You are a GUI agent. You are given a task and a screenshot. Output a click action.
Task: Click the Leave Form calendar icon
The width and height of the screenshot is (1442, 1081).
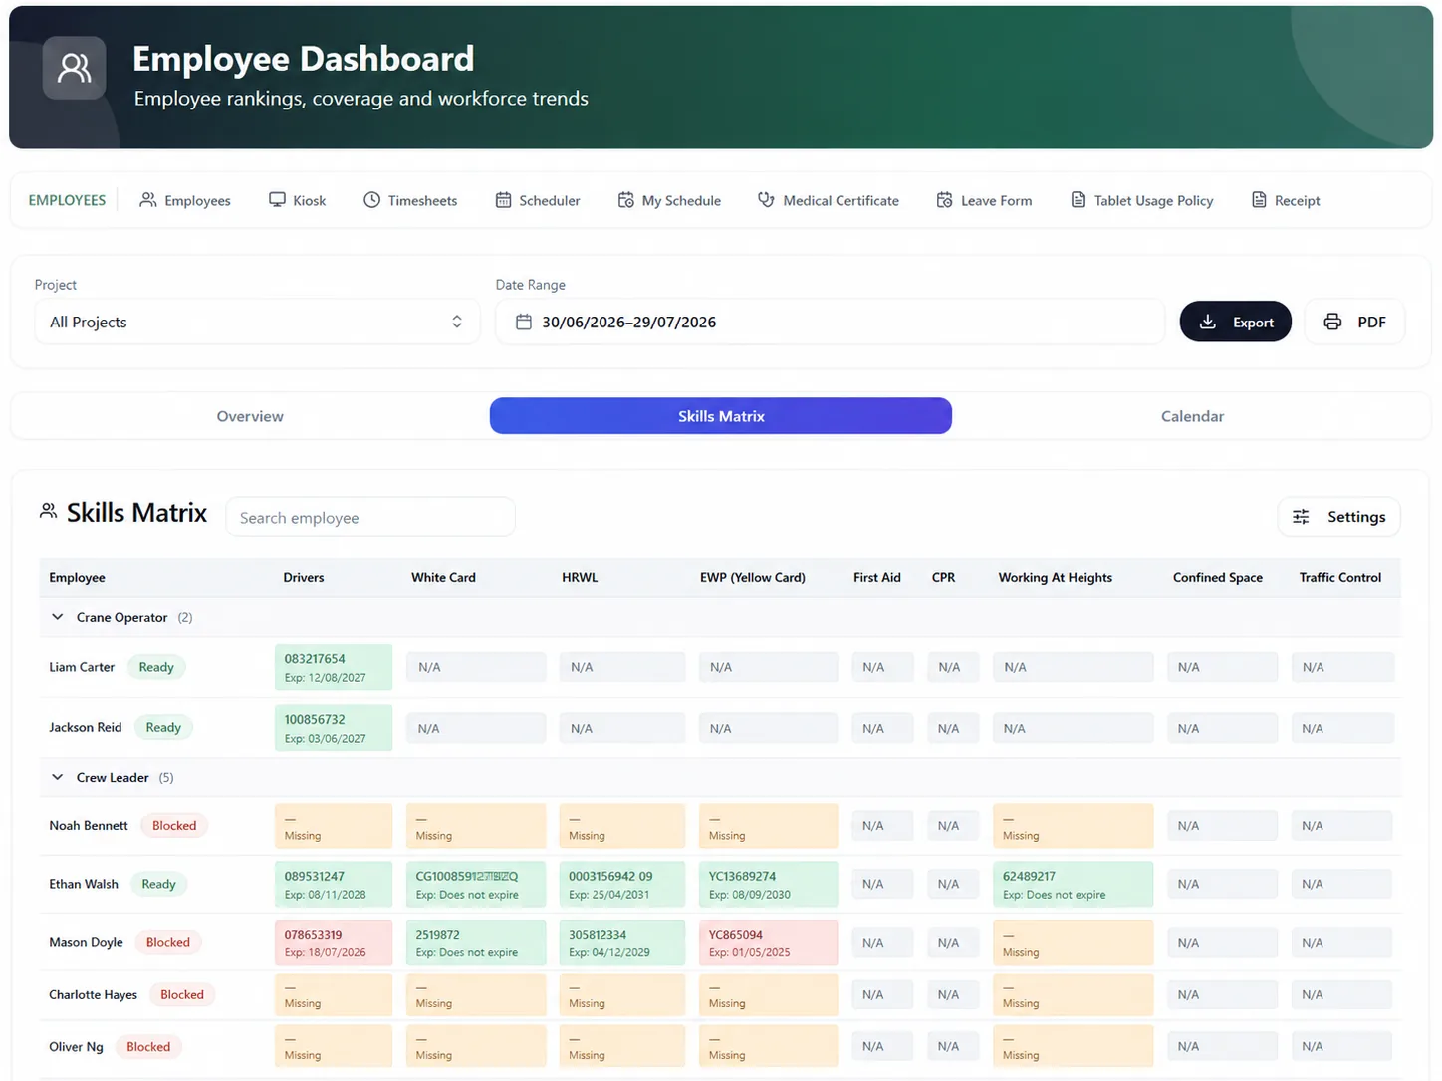[944, 200]
